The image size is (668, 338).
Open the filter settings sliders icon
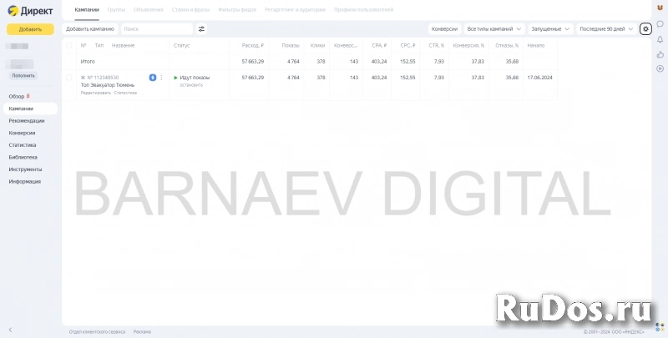(x=201, y=29)
